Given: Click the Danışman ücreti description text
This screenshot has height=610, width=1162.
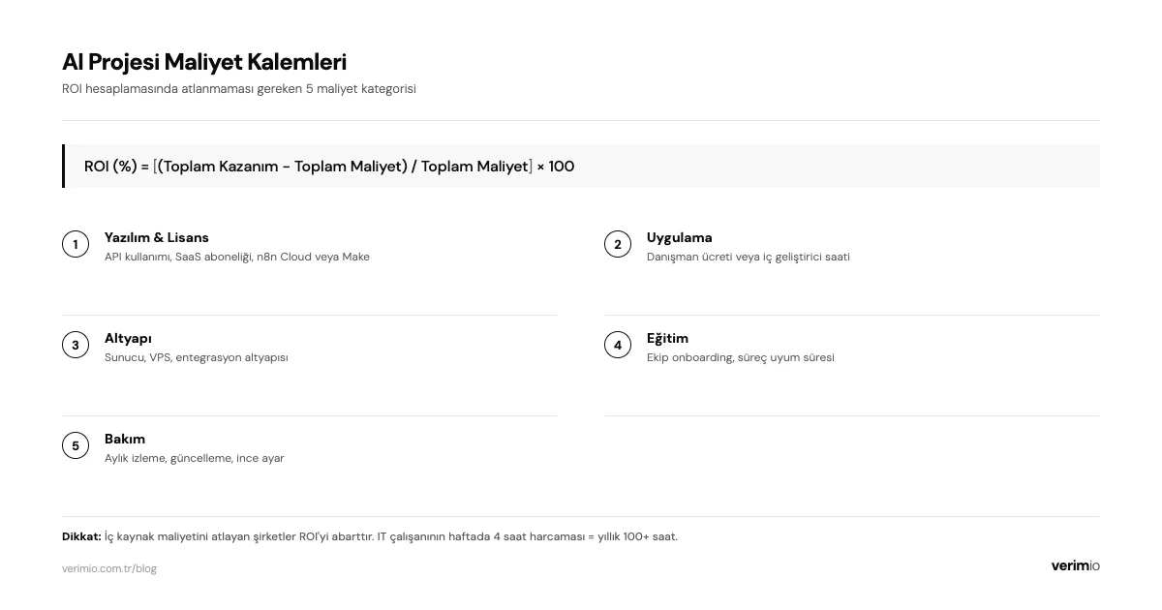Looking at the screenshot, I should coord(749,257).
